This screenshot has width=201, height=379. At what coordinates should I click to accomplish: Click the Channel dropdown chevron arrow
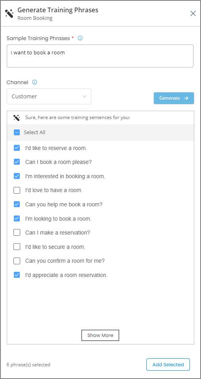coord(84,96)
